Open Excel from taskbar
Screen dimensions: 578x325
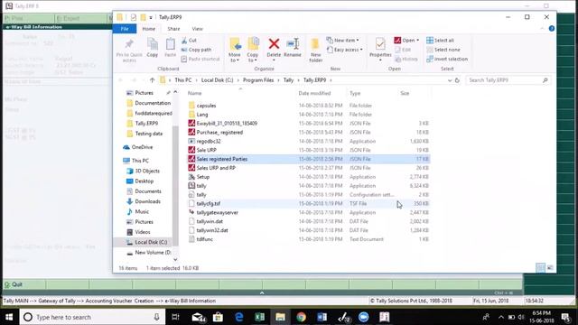(x=259, y=317)
